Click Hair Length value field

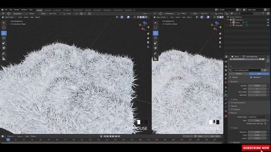pyautogui.click(x=257, y=92)
